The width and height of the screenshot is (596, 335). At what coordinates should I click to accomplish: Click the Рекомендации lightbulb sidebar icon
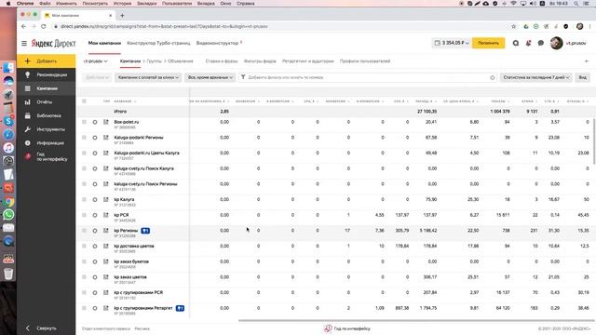27,74
